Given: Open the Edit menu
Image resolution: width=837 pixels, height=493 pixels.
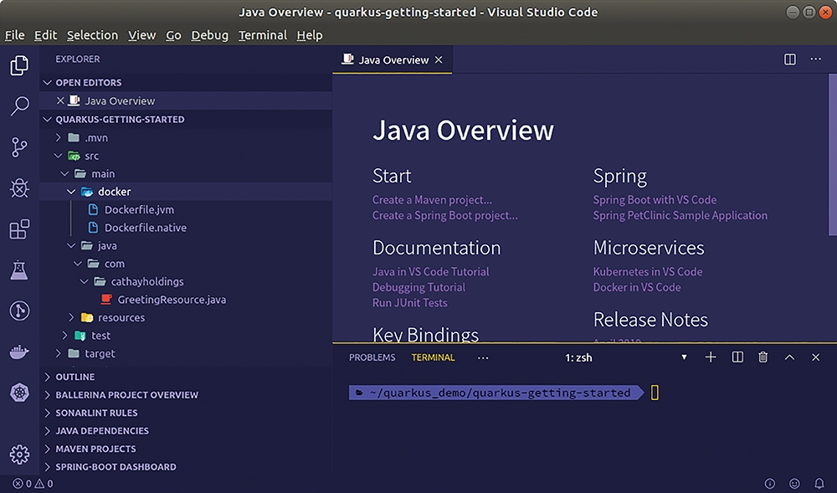Looking at the screenshot, I should tap(45, 35).
